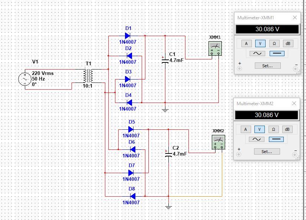Choose voltmeter V mode on XMM2

coord(259,129)
